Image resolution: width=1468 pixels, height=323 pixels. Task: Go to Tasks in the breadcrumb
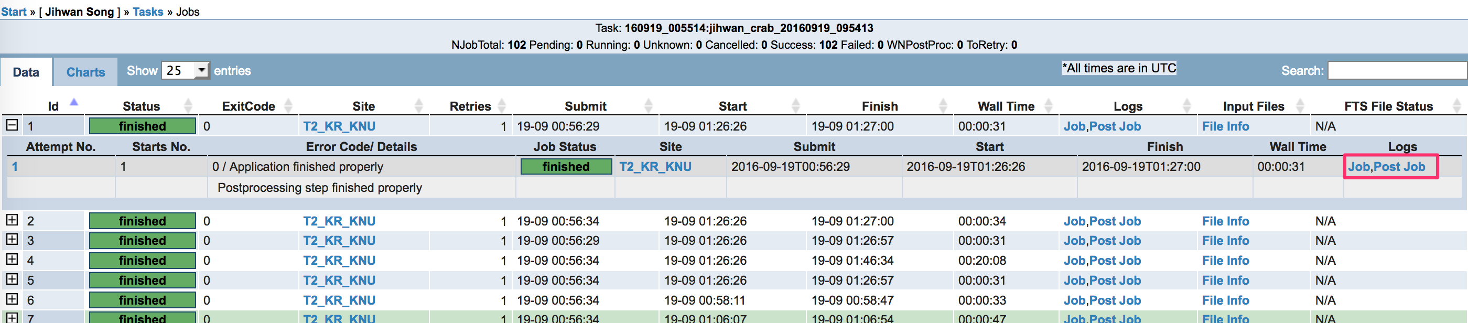pos(148,12)
